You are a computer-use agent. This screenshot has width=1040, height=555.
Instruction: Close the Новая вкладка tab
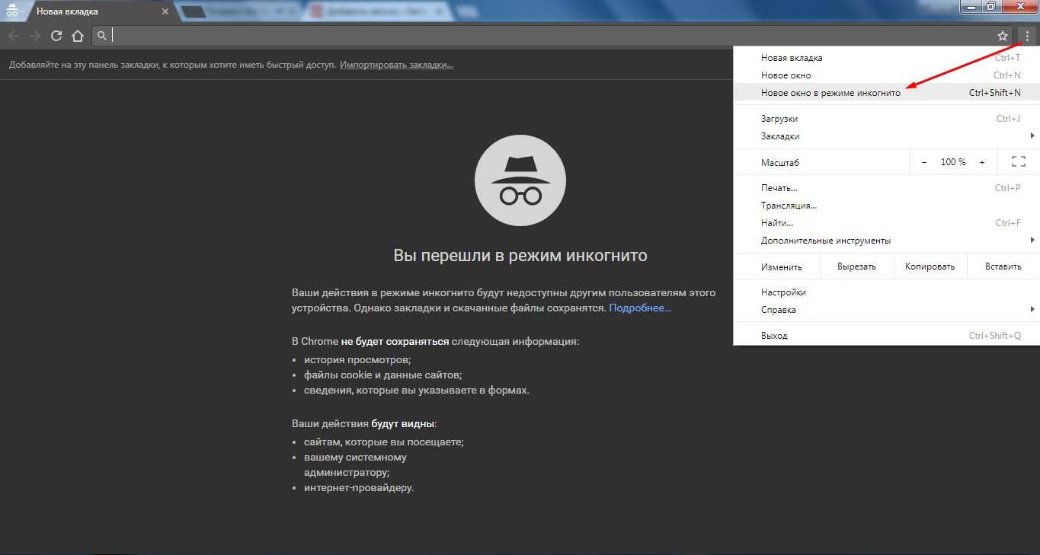[x=165, y=12]
